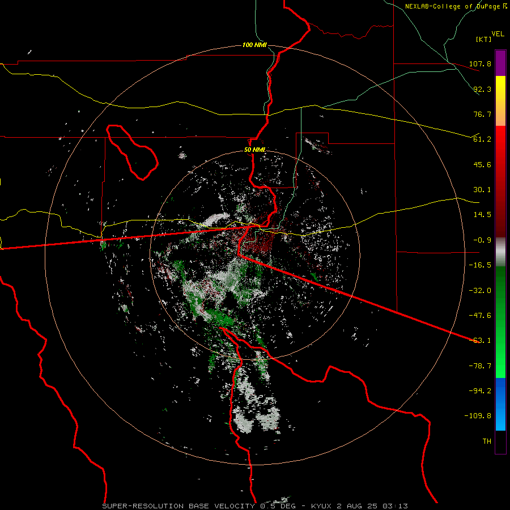This screenshot has height=510, width=510.
Task: Click the blue segment of velocity color bar
Action: (500, 404)
